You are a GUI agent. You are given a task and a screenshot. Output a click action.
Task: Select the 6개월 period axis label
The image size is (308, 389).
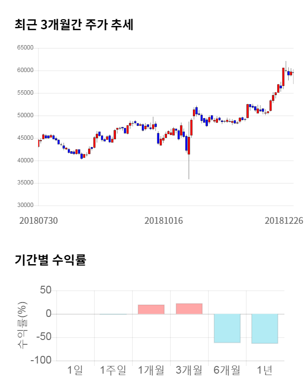[x=227, y=370]
